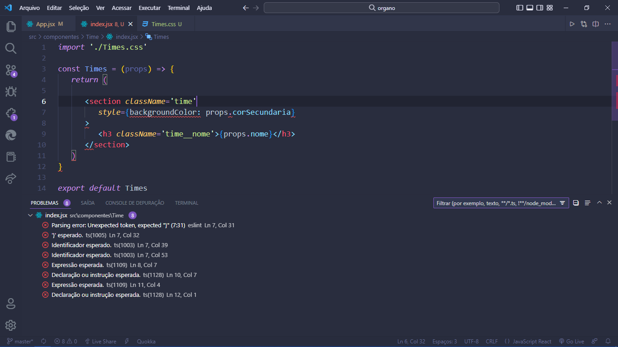This screenshot has width=618, height=347.
Task: Close the Problems panel
Action: tap(609, 203)
